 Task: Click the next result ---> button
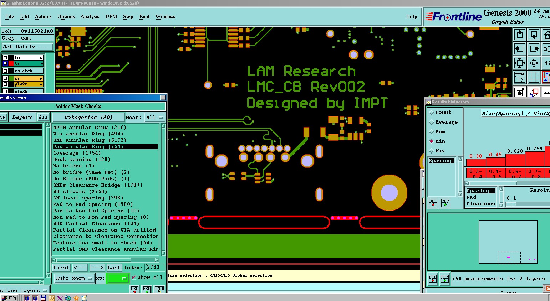click(97, 268)
